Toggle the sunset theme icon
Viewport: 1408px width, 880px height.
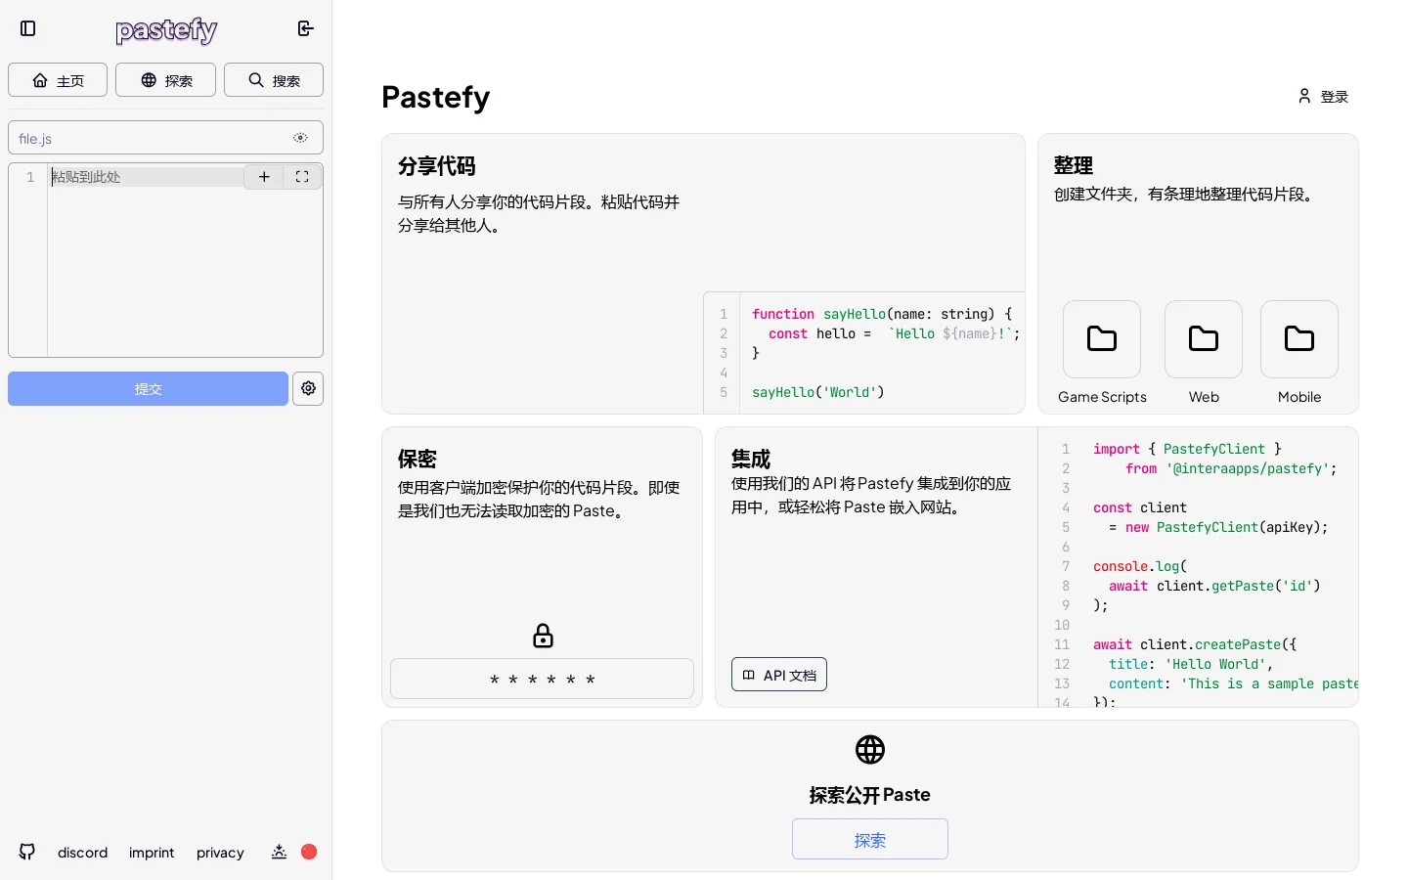279,852
